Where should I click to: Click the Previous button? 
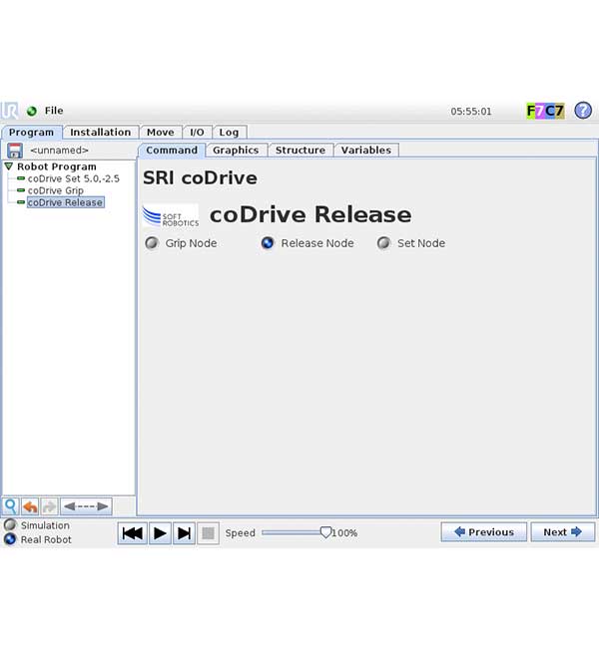tap(484, 532)
